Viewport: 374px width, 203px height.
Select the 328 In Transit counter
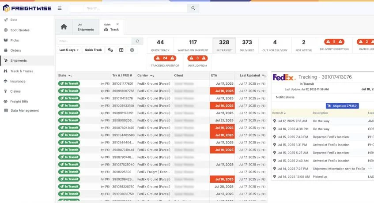coord(224,45)
